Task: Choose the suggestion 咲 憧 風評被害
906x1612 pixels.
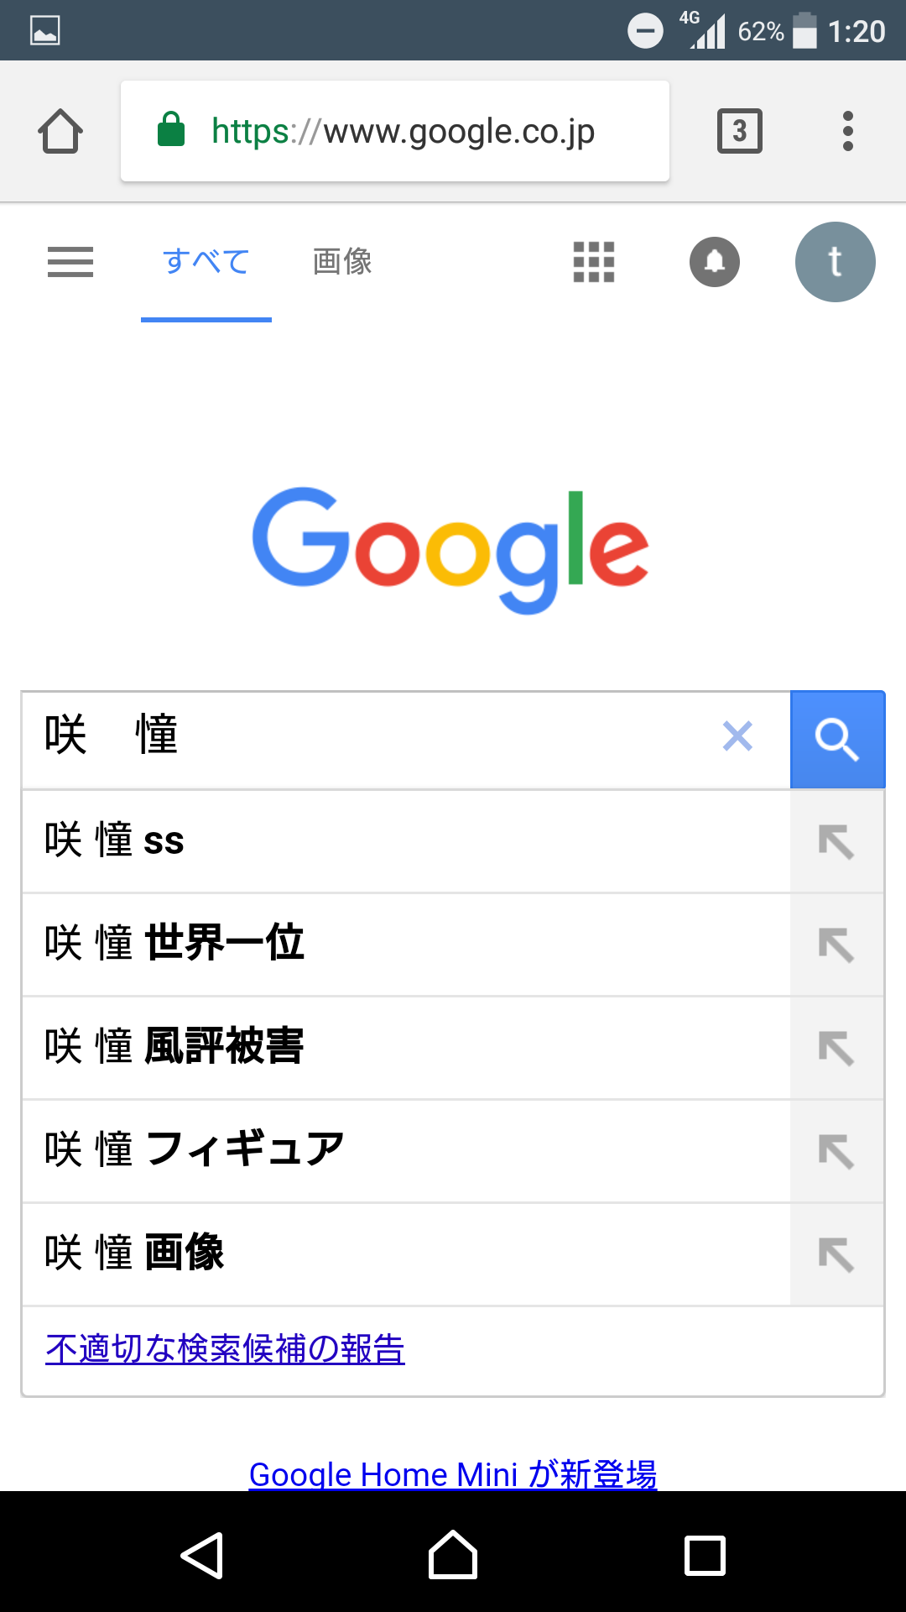Action: 403,1048
